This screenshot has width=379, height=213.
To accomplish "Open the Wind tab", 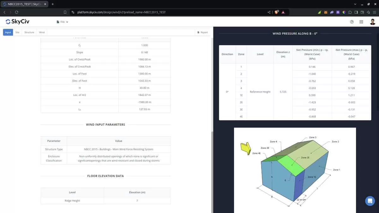I will coord(42,32).
